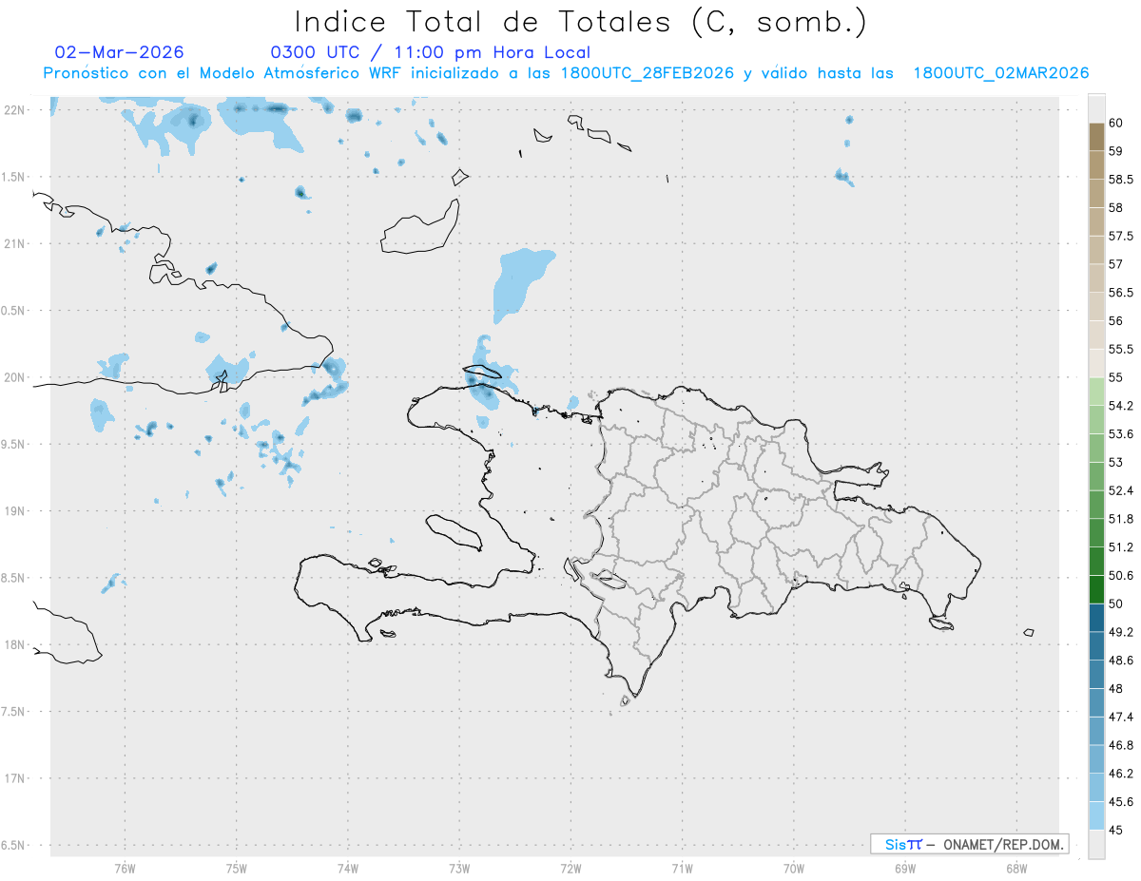
Task: Click the legend value '51.2'
Action: tap(1120, 547)
